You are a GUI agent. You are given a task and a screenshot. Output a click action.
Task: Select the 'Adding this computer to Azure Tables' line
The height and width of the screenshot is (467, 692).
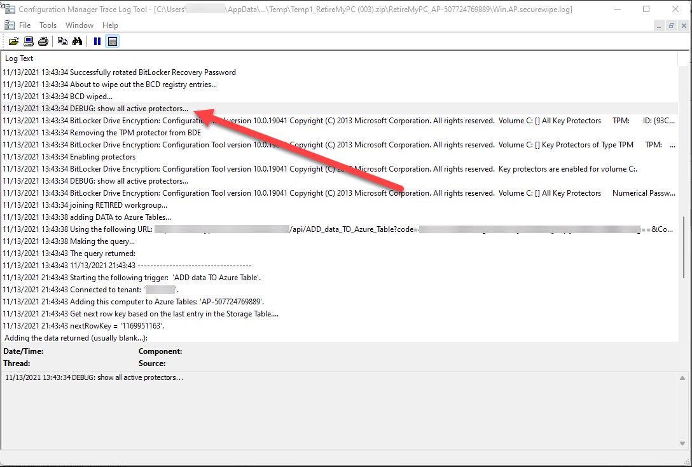click(x=340, y=302)
